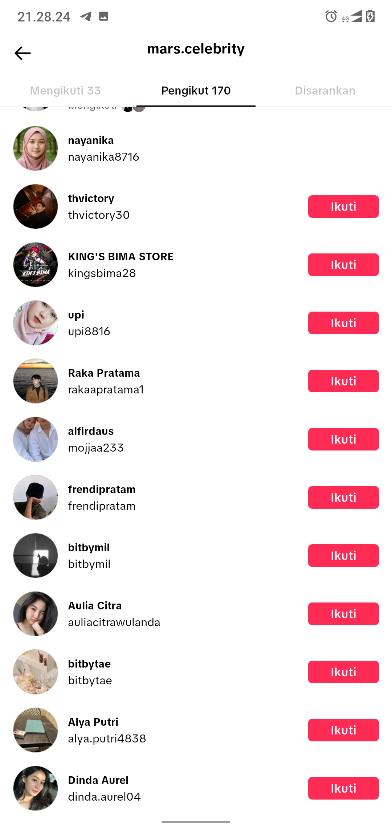Open nayanika's profile picture
The height and width of the screenshot is (829, 392).
(36, 148)
